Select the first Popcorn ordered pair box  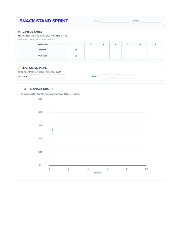[x=34, y=76]
